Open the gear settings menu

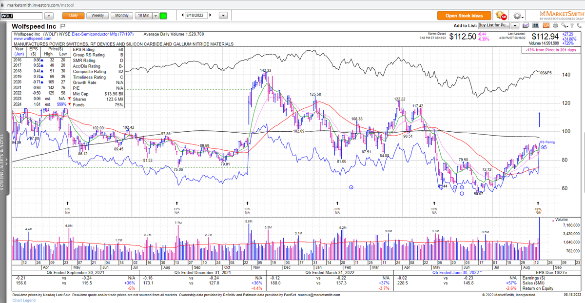pyautogui.click(x=518, y=16)
